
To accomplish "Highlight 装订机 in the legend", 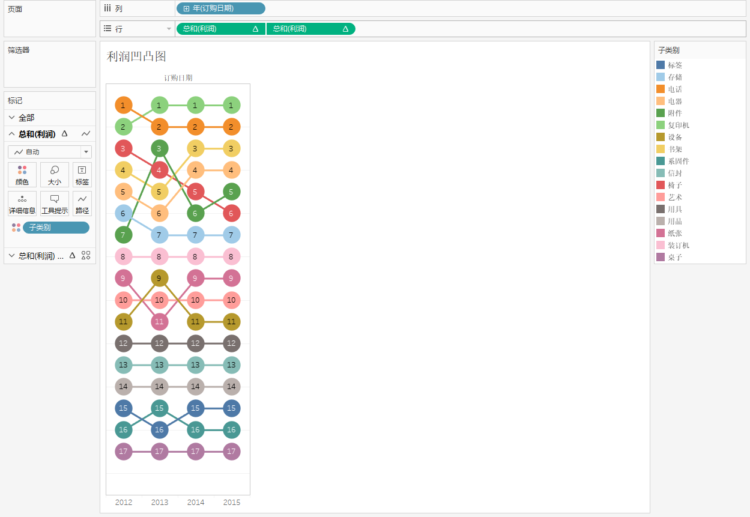I will 679,245.
